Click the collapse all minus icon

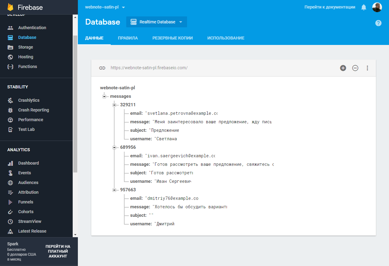355,68
